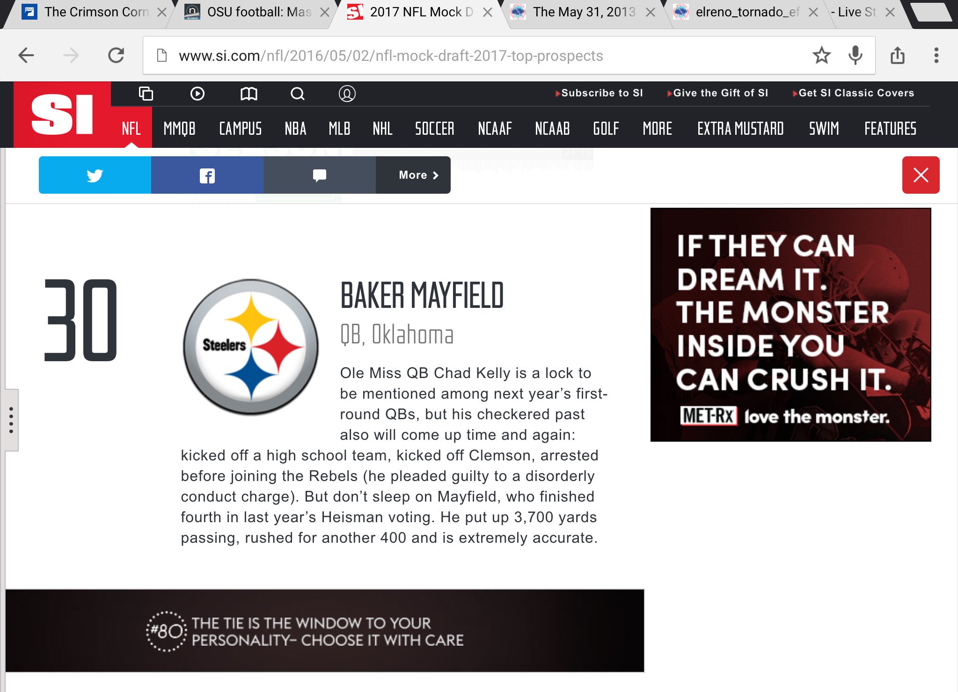
Task: Click the pick number 30
Action: [x=80, y=321]
